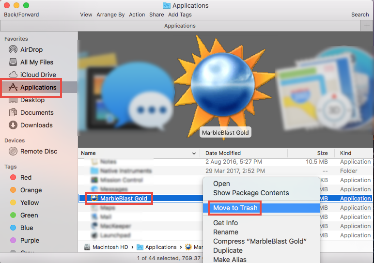Select the Messages icon in cover flow
Screen dimensions: 374x263
point(139,95)
